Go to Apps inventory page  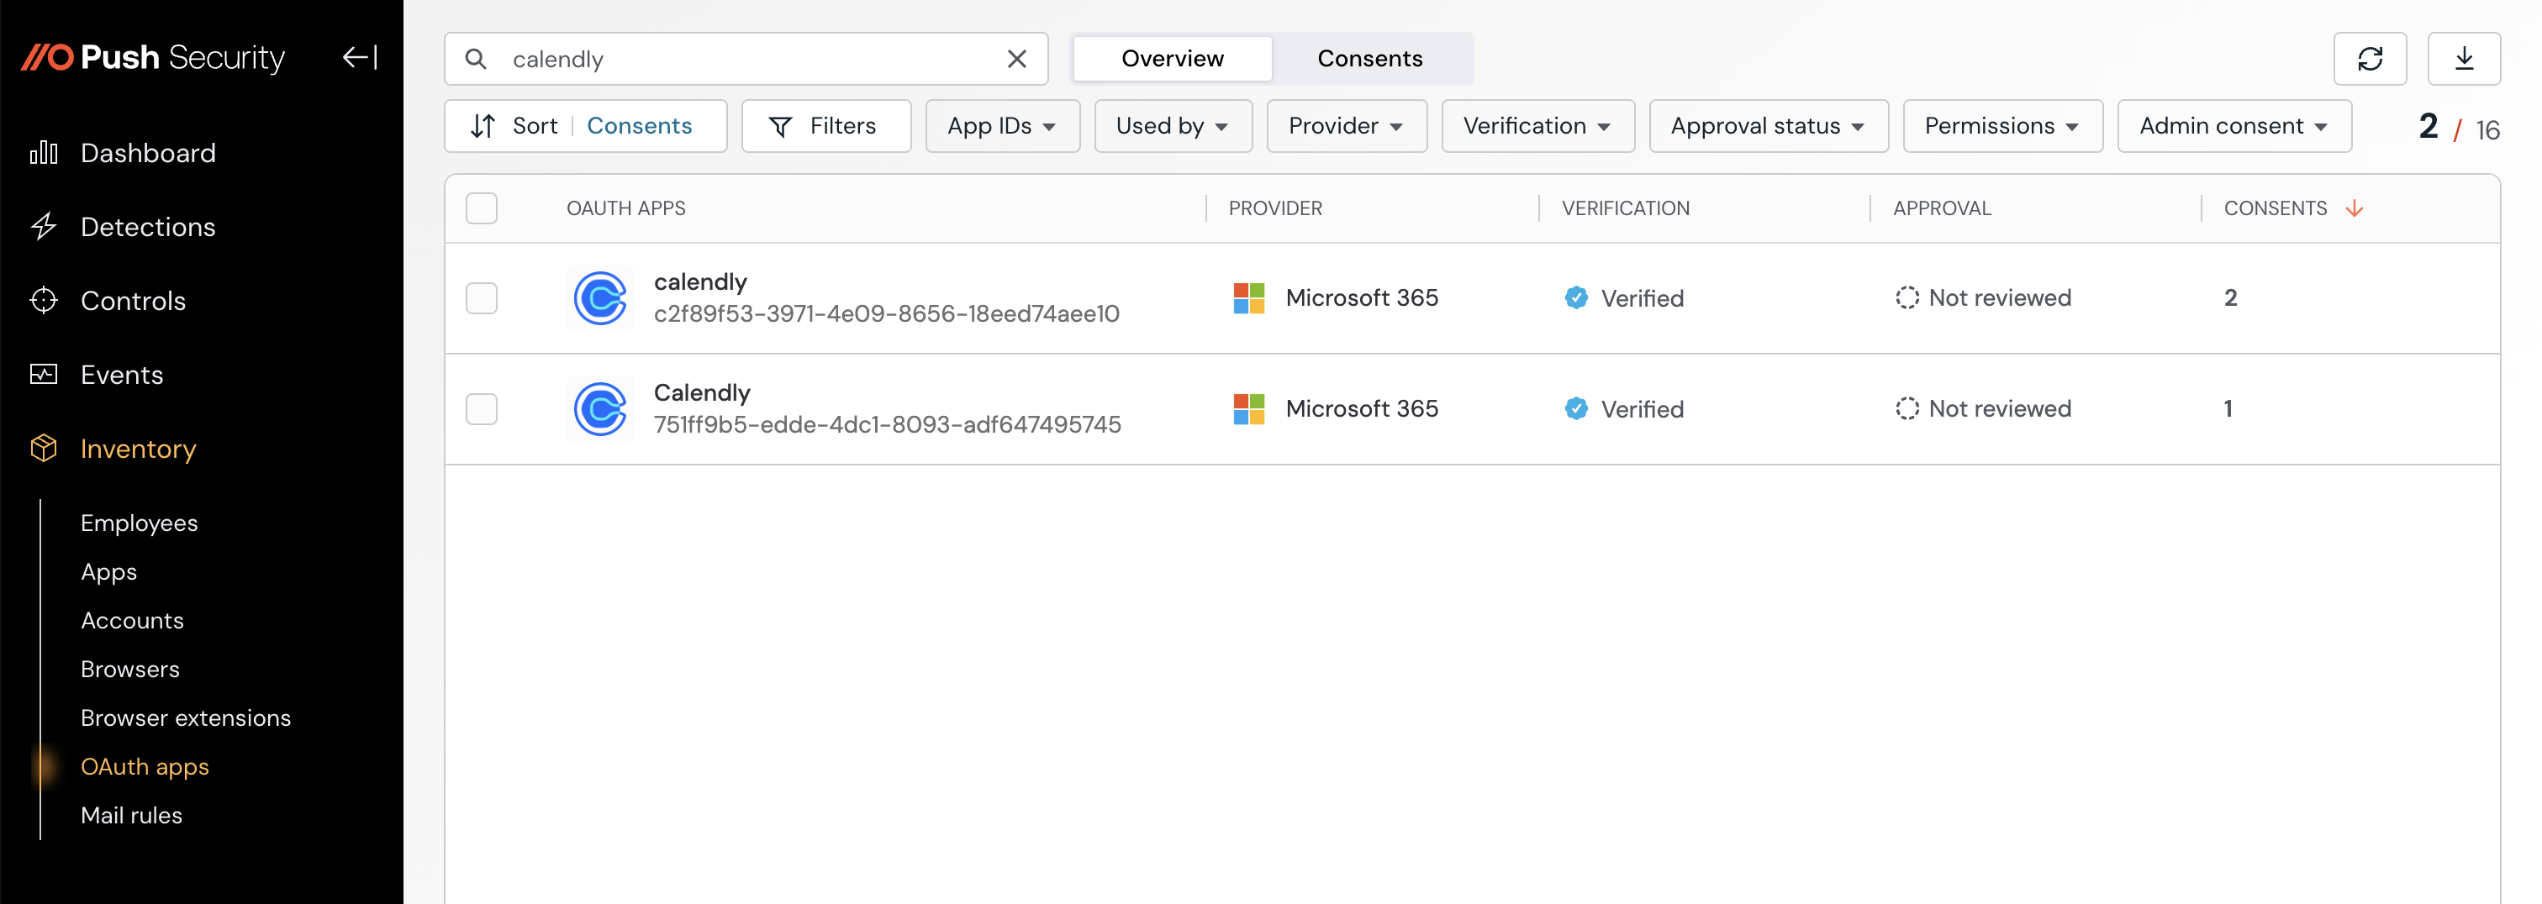[x=108, y=572]
